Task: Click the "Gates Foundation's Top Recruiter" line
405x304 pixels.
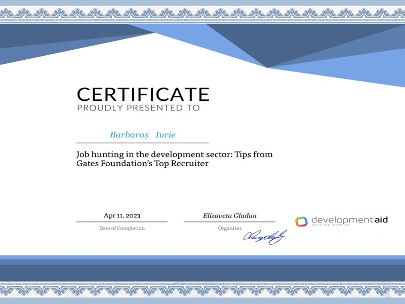Action: pyautogui.click(x=142, y=164)
